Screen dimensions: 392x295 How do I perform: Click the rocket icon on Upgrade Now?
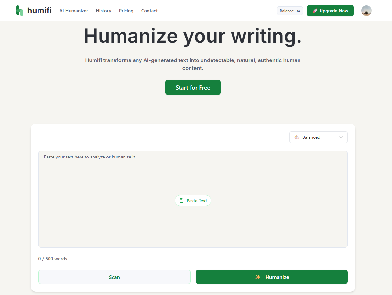coord(315,11)
